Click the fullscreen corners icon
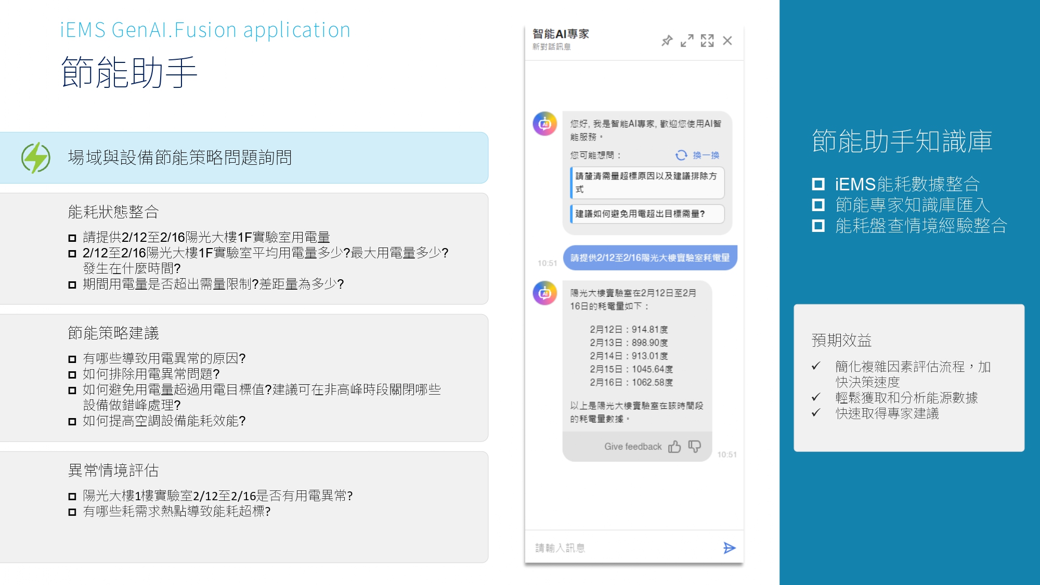 coord(707,41)
